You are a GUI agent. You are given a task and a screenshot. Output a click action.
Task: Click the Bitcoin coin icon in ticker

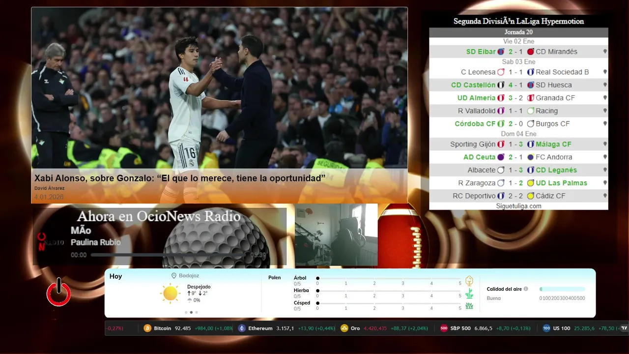pos(147,328)
